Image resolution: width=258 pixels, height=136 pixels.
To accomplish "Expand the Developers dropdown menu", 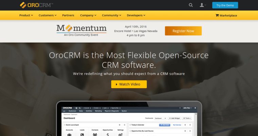I will [136, 15].
